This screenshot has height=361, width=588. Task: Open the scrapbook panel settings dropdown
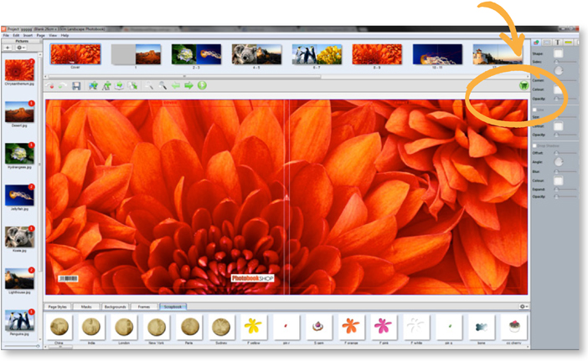(524, 307)
